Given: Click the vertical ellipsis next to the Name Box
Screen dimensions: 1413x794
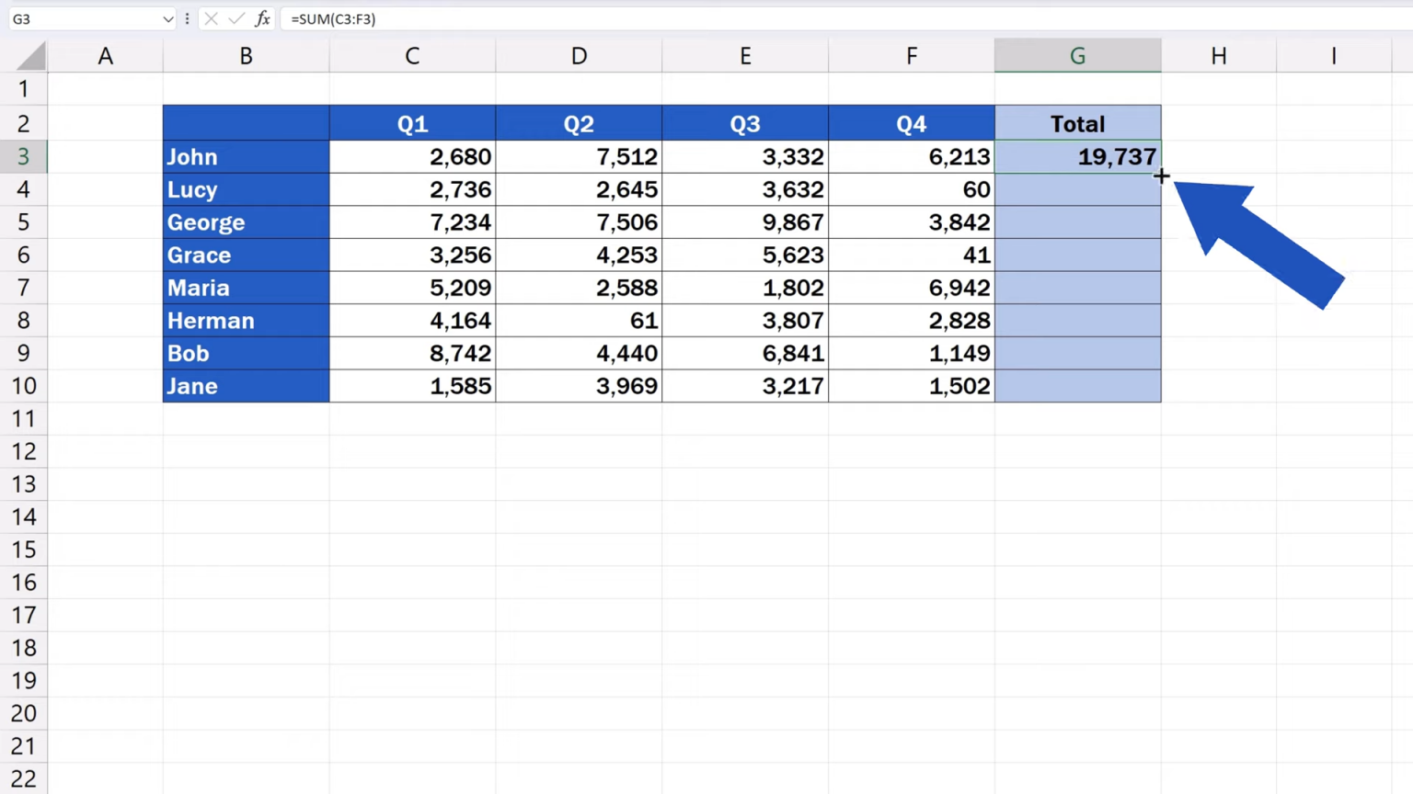Looking at the screenshot, I should point(187,18).
